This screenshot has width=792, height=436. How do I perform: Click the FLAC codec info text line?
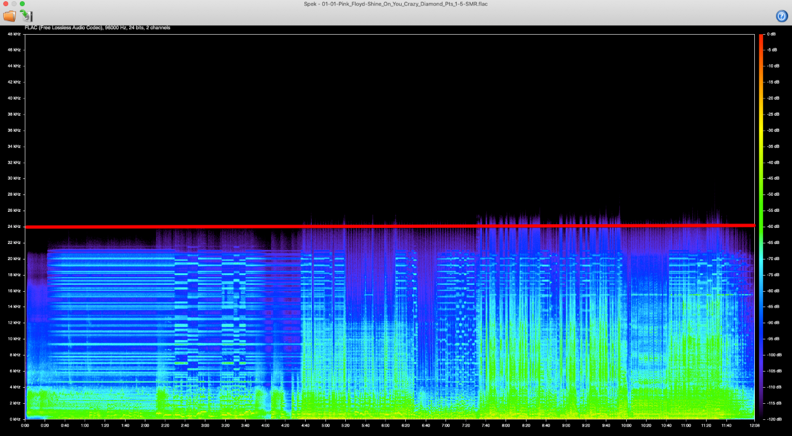tap(97, 28)
